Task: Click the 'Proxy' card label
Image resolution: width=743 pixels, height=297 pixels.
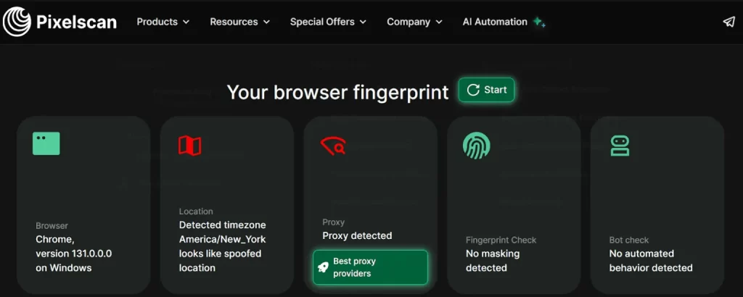Action: coord(333,222)
